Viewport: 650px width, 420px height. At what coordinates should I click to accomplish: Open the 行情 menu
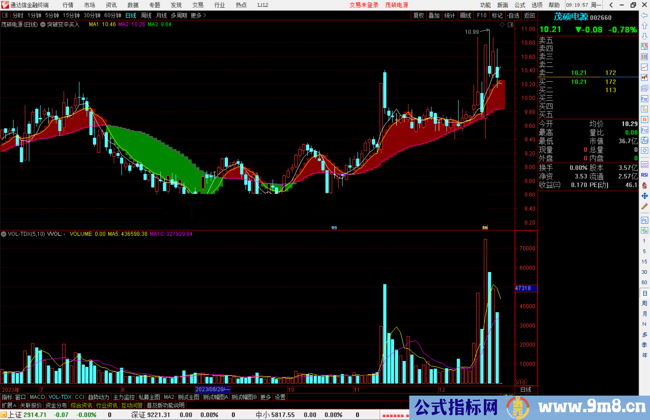pos(68,5)
